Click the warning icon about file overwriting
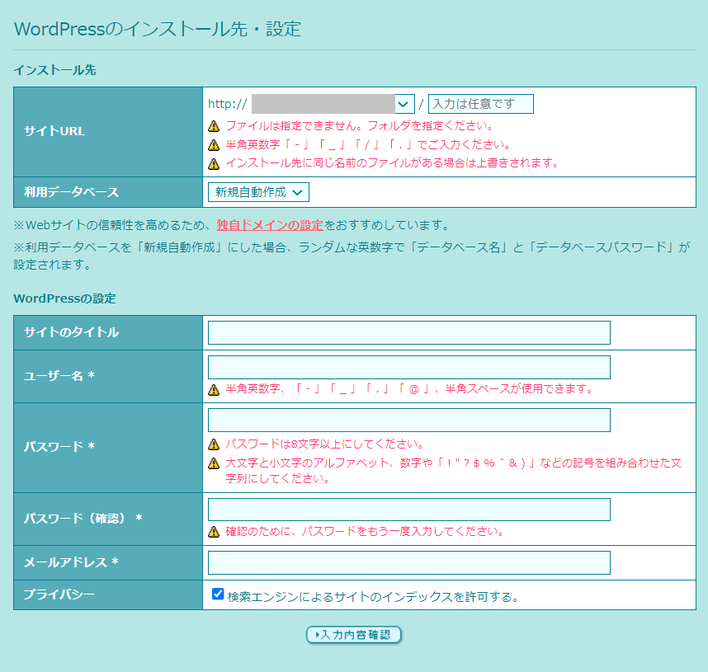 click(x=215, y=162)
